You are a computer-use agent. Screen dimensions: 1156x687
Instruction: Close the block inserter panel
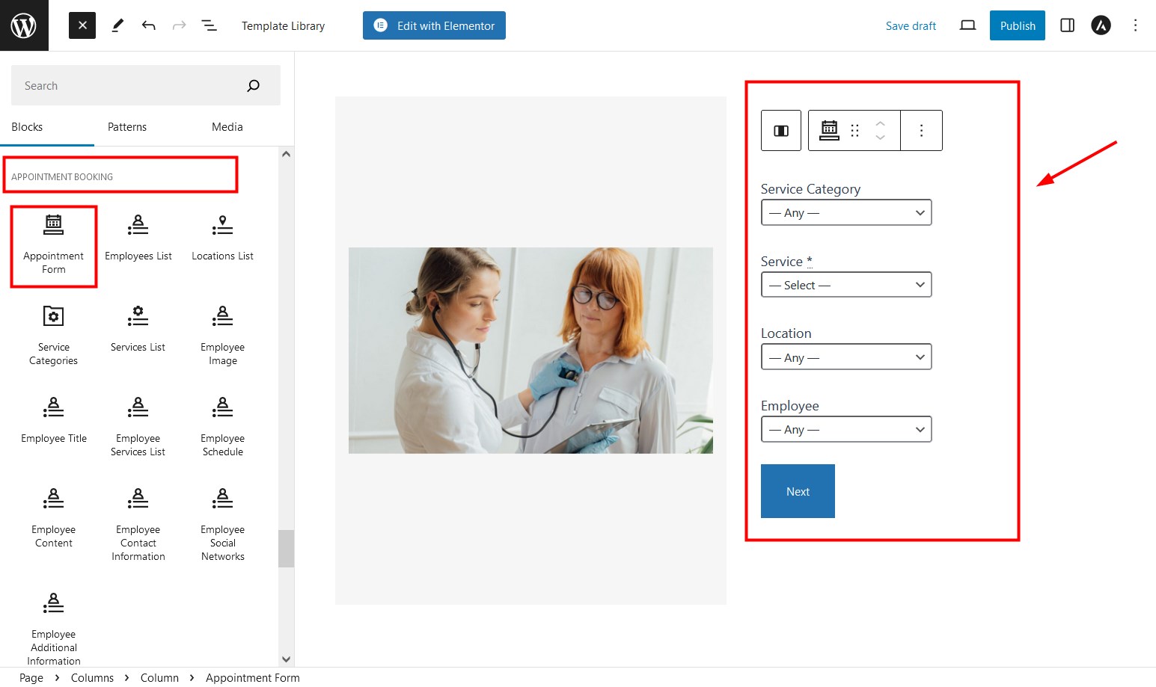[82, 25]
